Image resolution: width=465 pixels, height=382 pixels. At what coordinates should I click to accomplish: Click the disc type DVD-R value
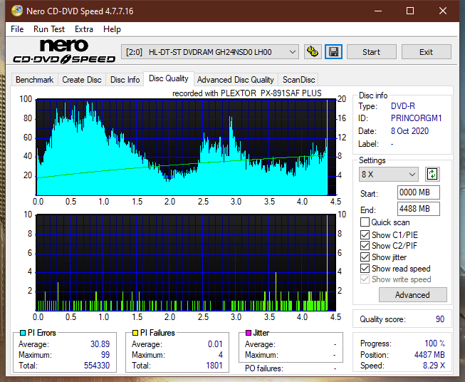point(403,106)
